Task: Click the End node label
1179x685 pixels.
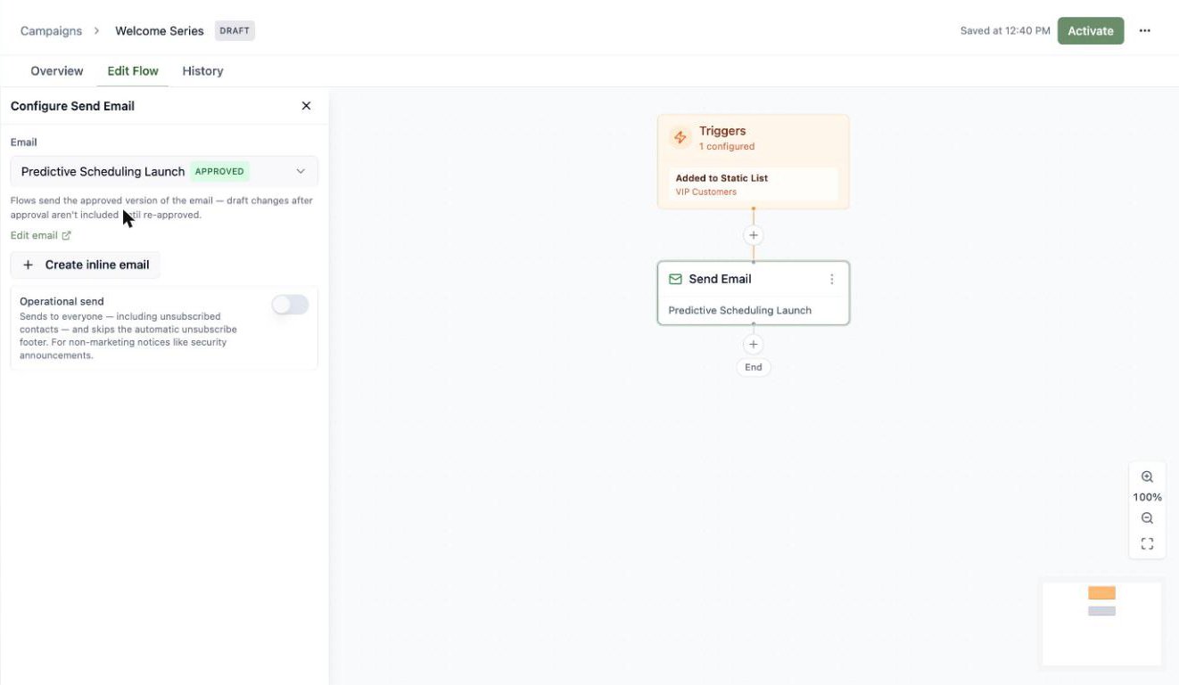Action: [753, 367]
